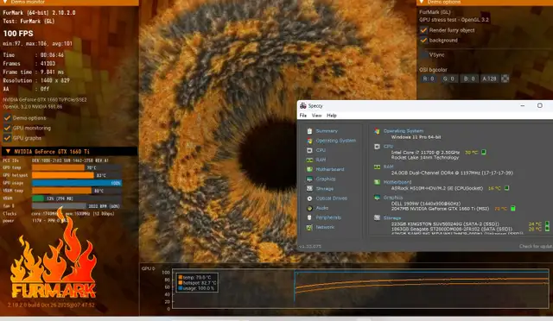553x321 pixels.
Task: Disable Render furry object checkbox
Action: (423, 30)
